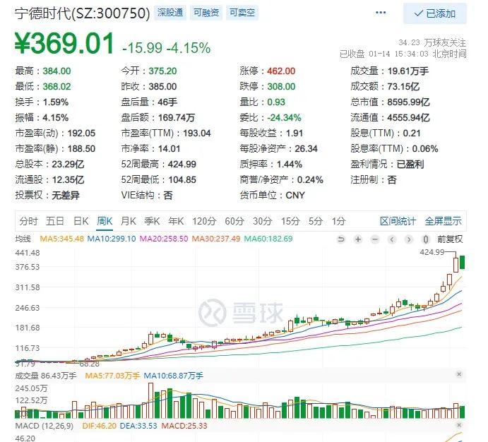The height and width of the screenshot is (442, 488).
Task: Click the 委比 value -24.34%
Action: tap(284, 118)
